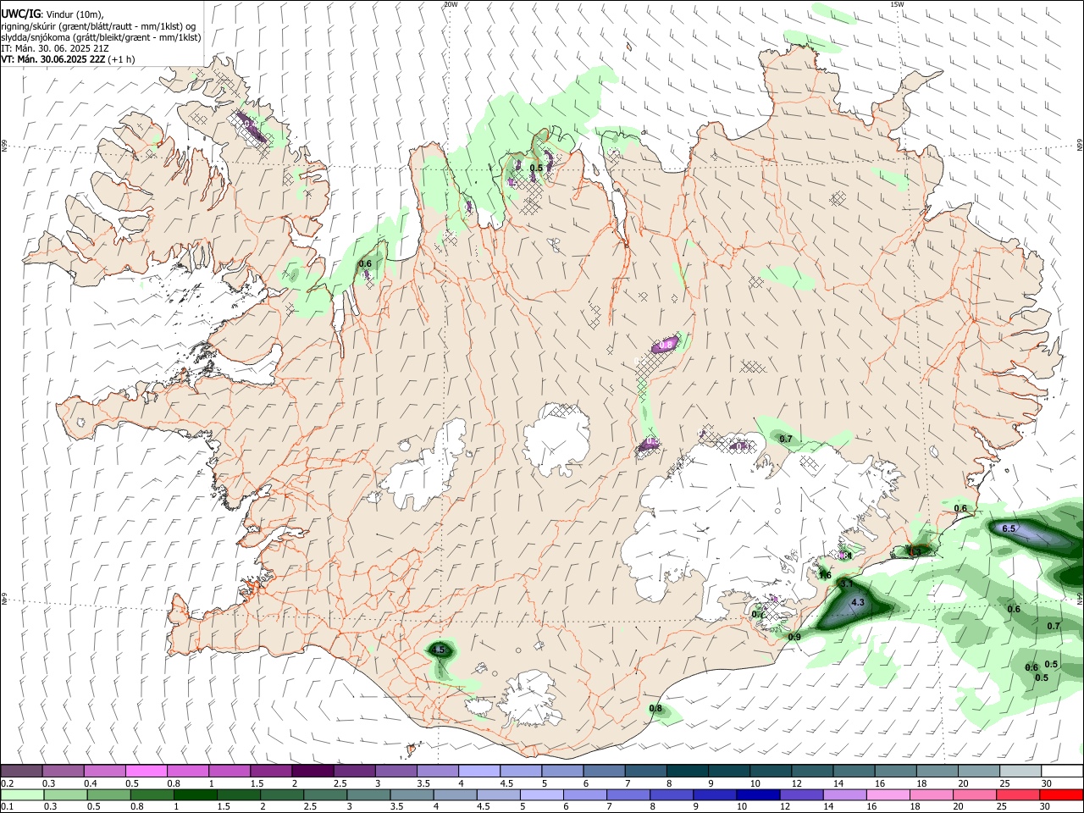Pick the red swatch ending the rain scale
The height and width of the screenshot is (813, 1084).
(1062, 794)
